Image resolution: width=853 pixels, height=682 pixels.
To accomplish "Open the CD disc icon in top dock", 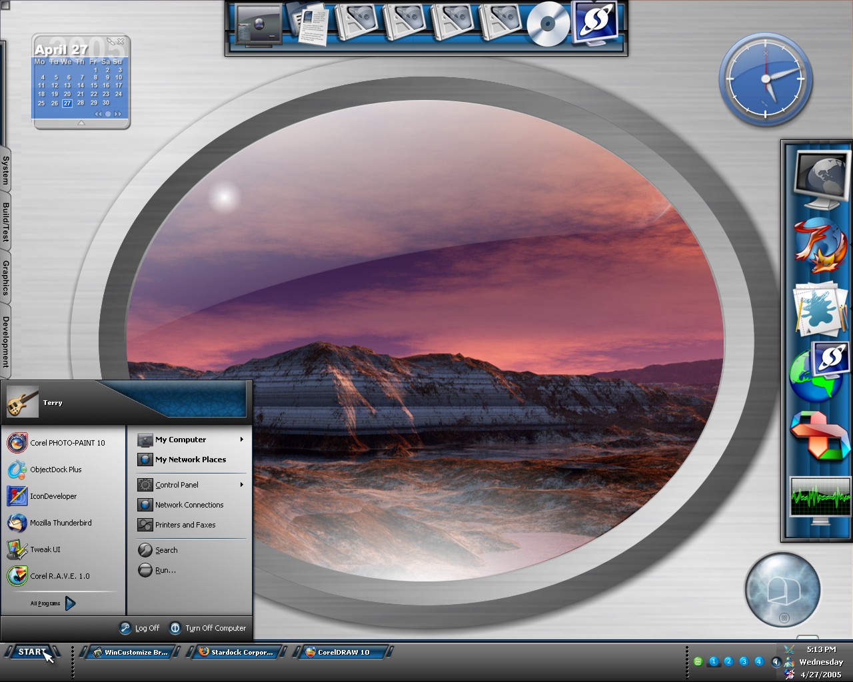I will pyautogui.click(x=548, y=25).
